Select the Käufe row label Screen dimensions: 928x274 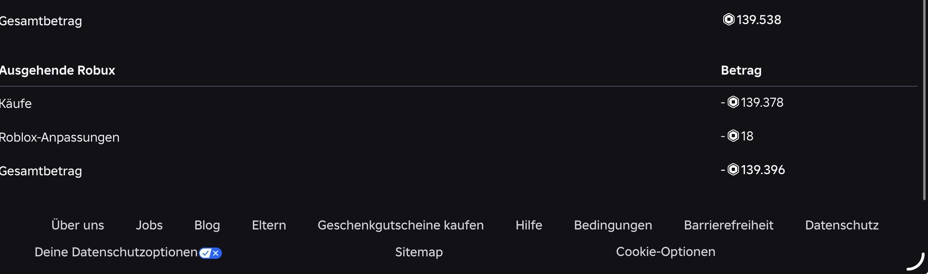pyautogui.click(x=16, y=104)
